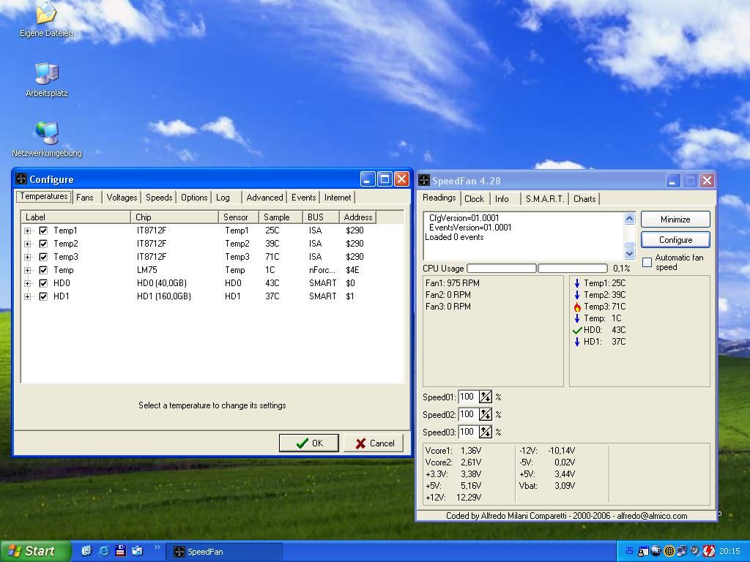Click the Address column header

(357, 217)
